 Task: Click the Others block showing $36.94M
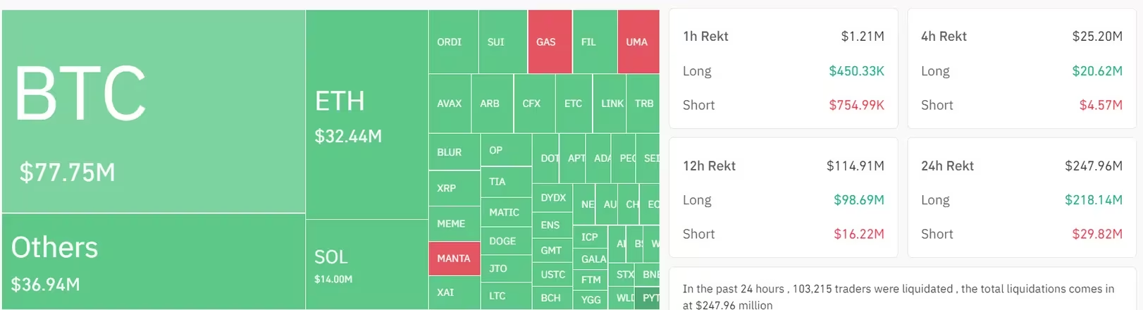[154, 261]
